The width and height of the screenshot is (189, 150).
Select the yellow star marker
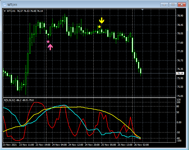(x=99, y=27)
